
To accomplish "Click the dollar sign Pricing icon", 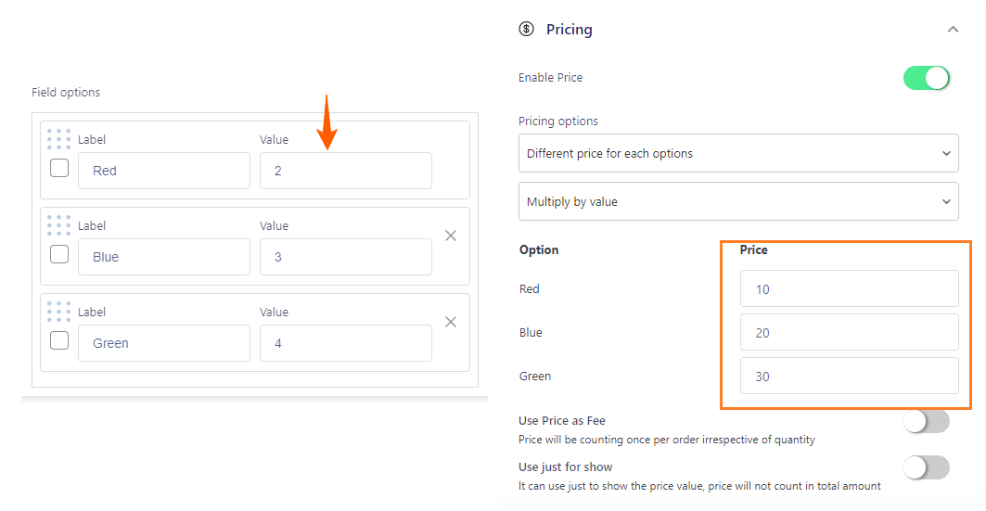I will coord(526,29).
